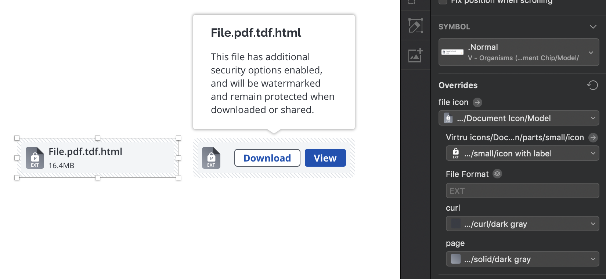The height and width of the screenshot is (279, 606).
Task: Select the File.pdf.tdf.html chip title text
Action: tap(85, 152)
